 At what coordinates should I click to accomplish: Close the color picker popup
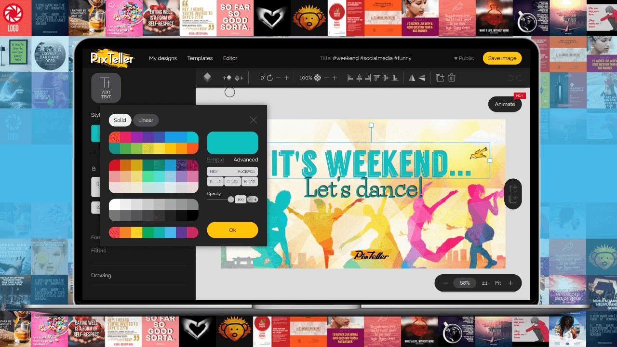[x=253, y=120]
